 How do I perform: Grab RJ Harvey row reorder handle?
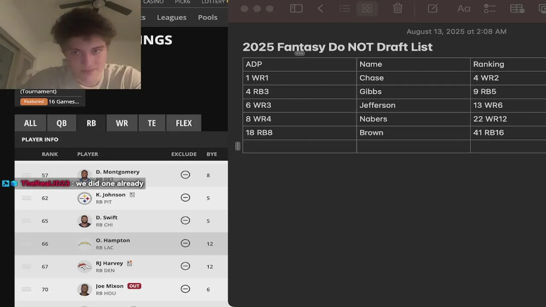click(x=26, y=266)
